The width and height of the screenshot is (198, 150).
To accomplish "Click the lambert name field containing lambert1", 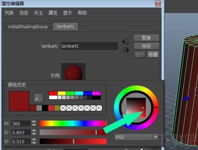I will pyautogui.click(x=89, y=46).
